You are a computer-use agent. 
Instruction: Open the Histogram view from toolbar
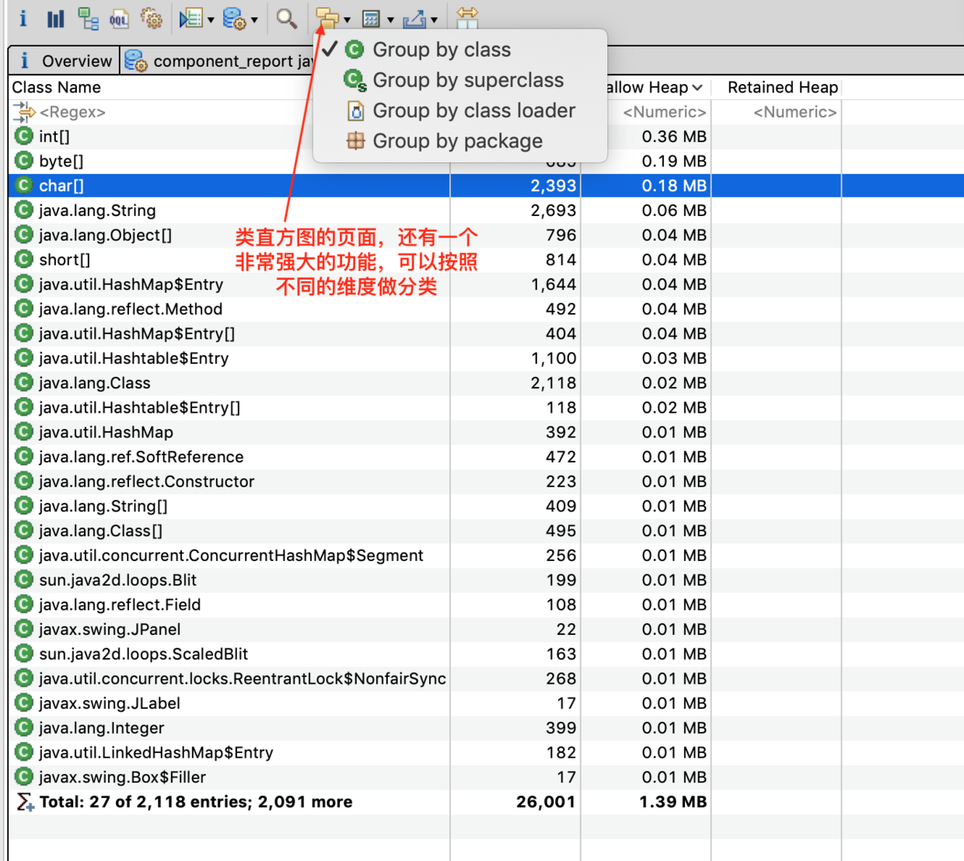click(55, 19)
